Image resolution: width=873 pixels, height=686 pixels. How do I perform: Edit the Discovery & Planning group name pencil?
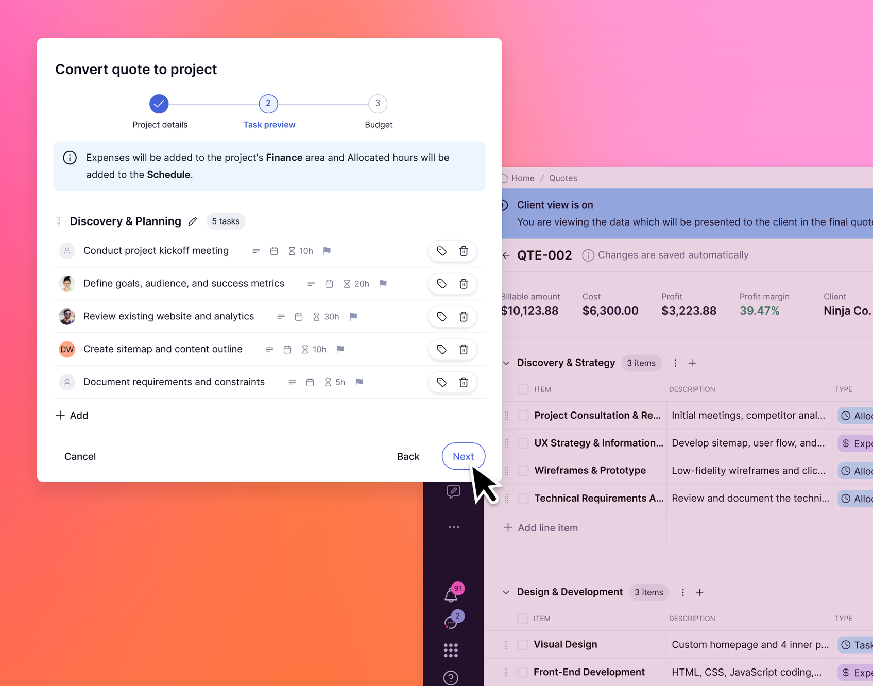[193, 221]
